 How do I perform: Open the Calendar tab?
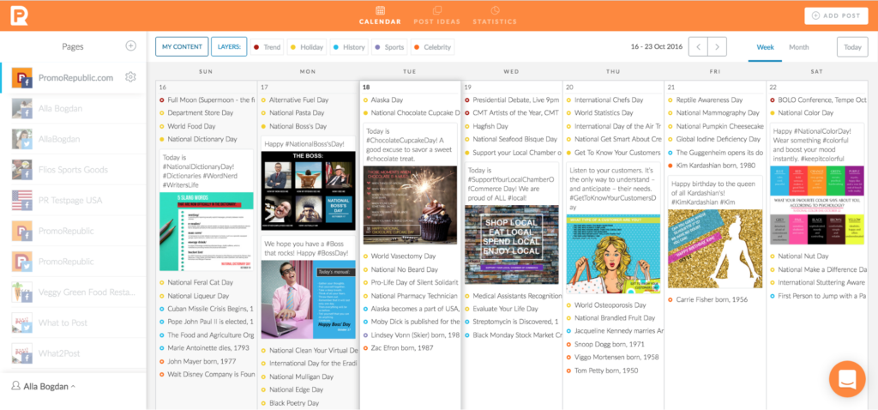coord(380,15)
